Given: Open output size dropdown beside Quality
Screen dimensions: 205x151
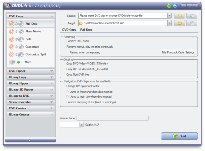Looking at the screenshot, I should coord(81,125).
